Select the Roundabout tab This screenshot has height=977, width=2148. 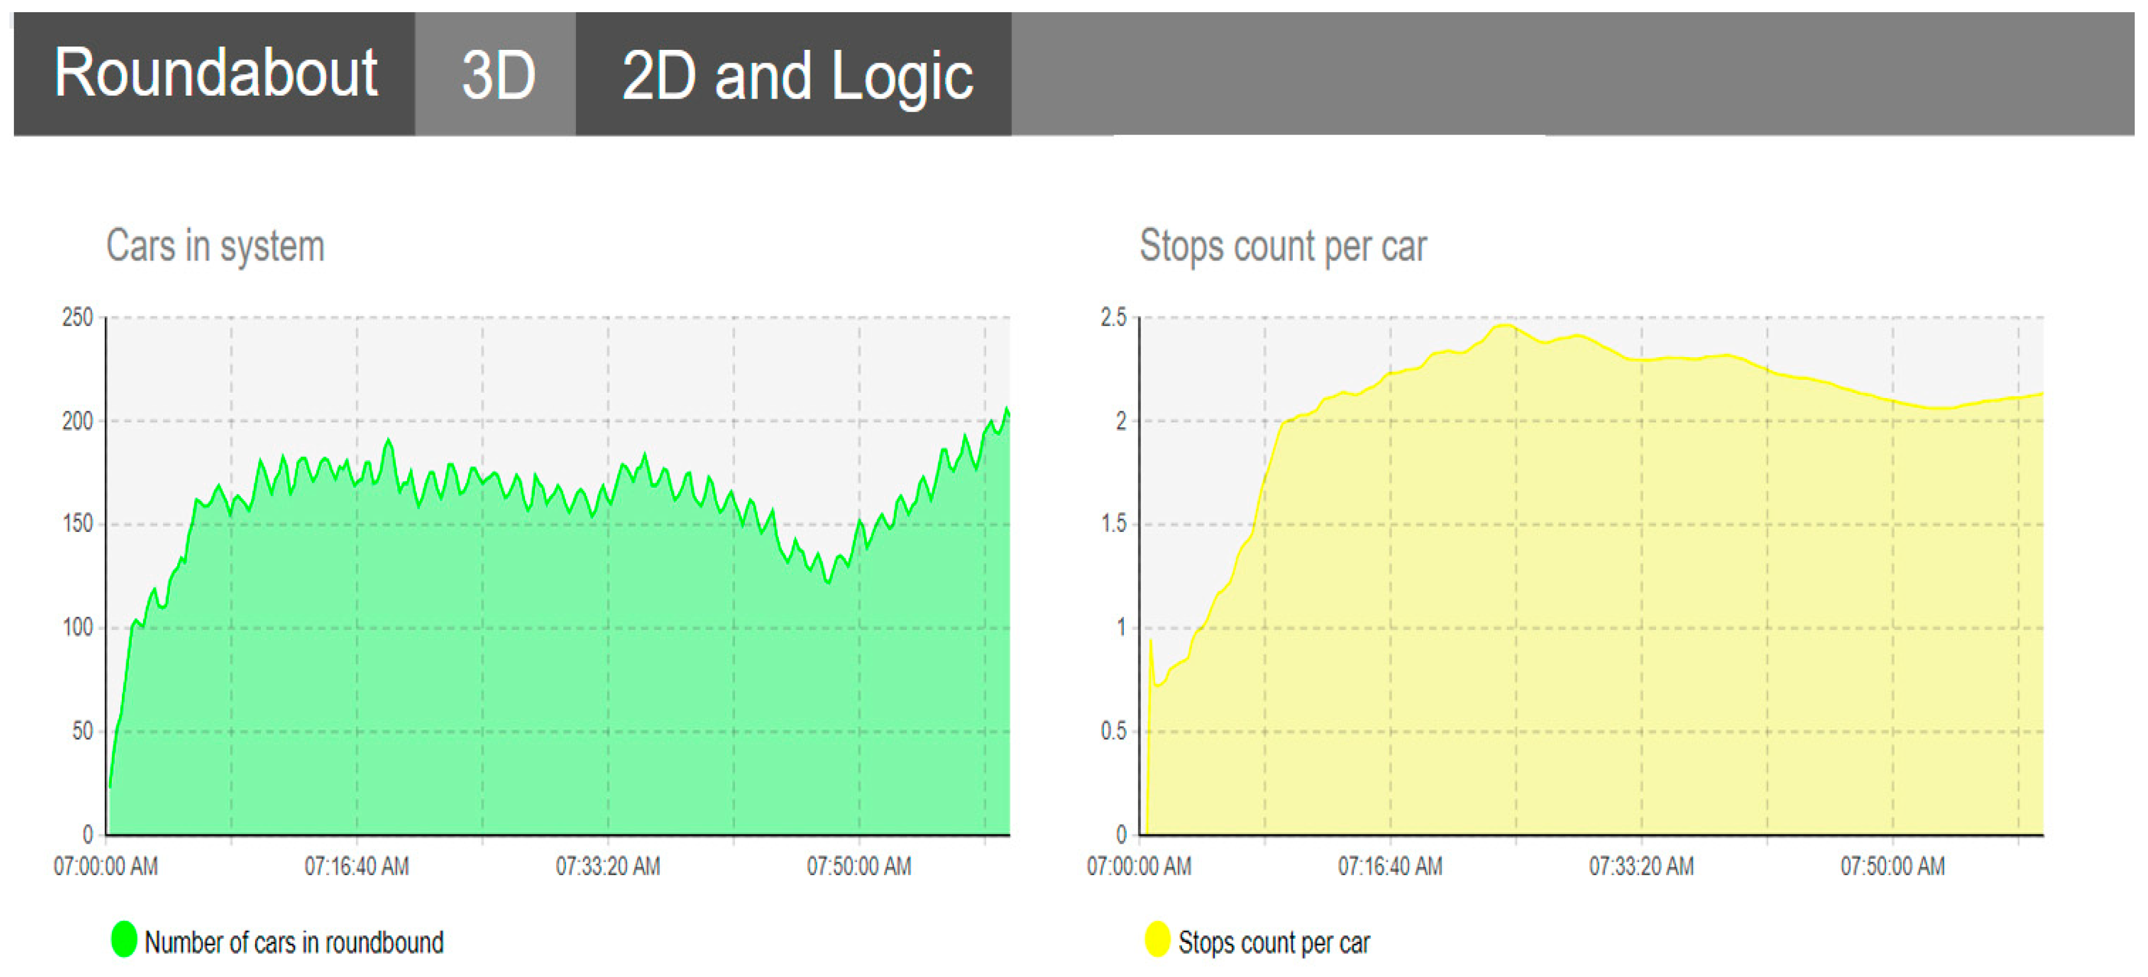[x=214, y=74]
